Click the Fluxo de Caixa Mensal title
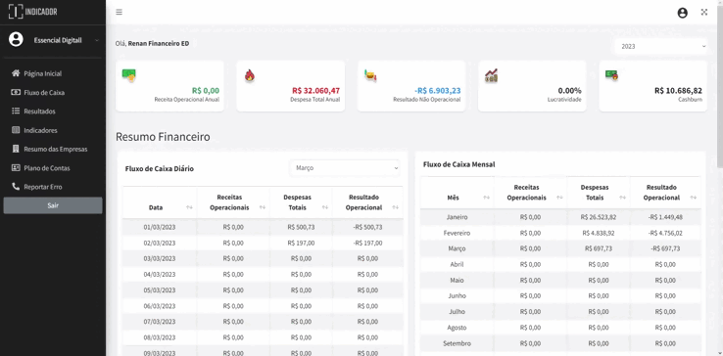The image size is (723, 356). click(459, 164)
